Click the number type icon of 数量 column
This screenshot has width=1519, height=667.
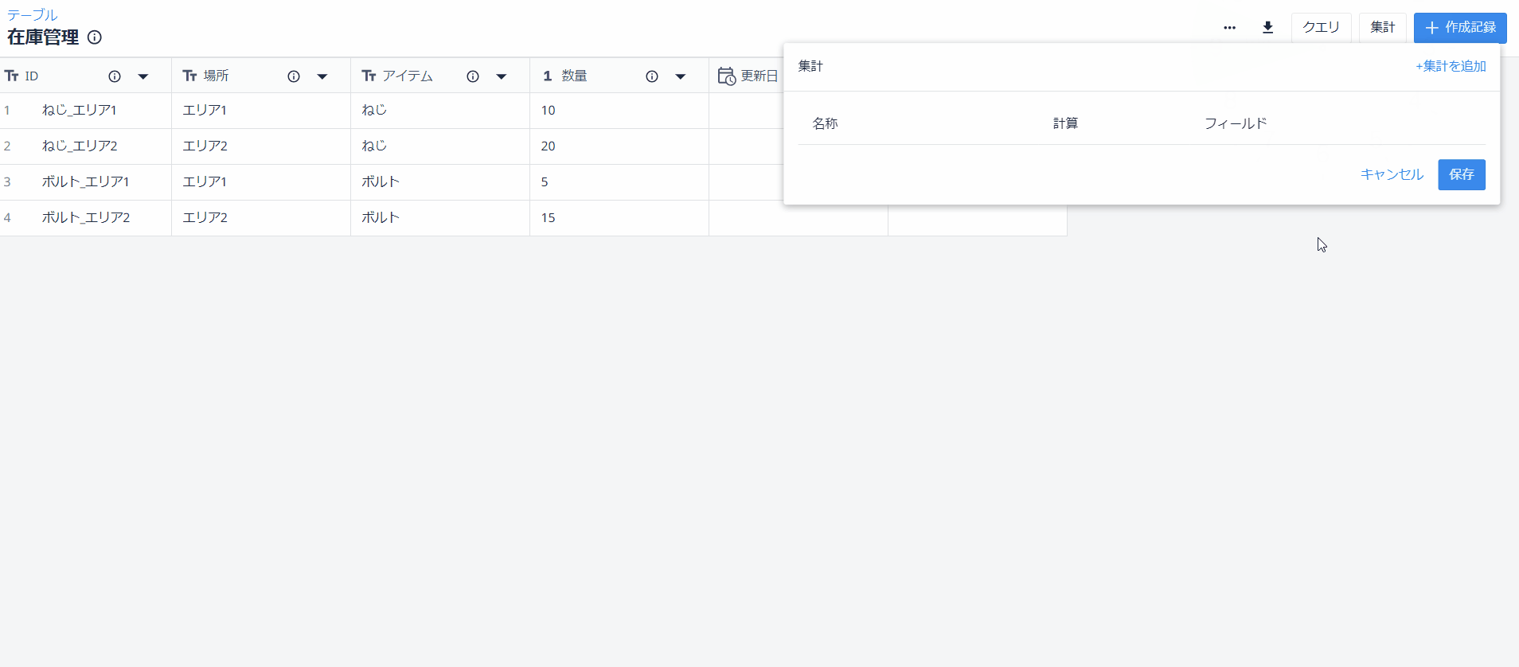point(548,76)
